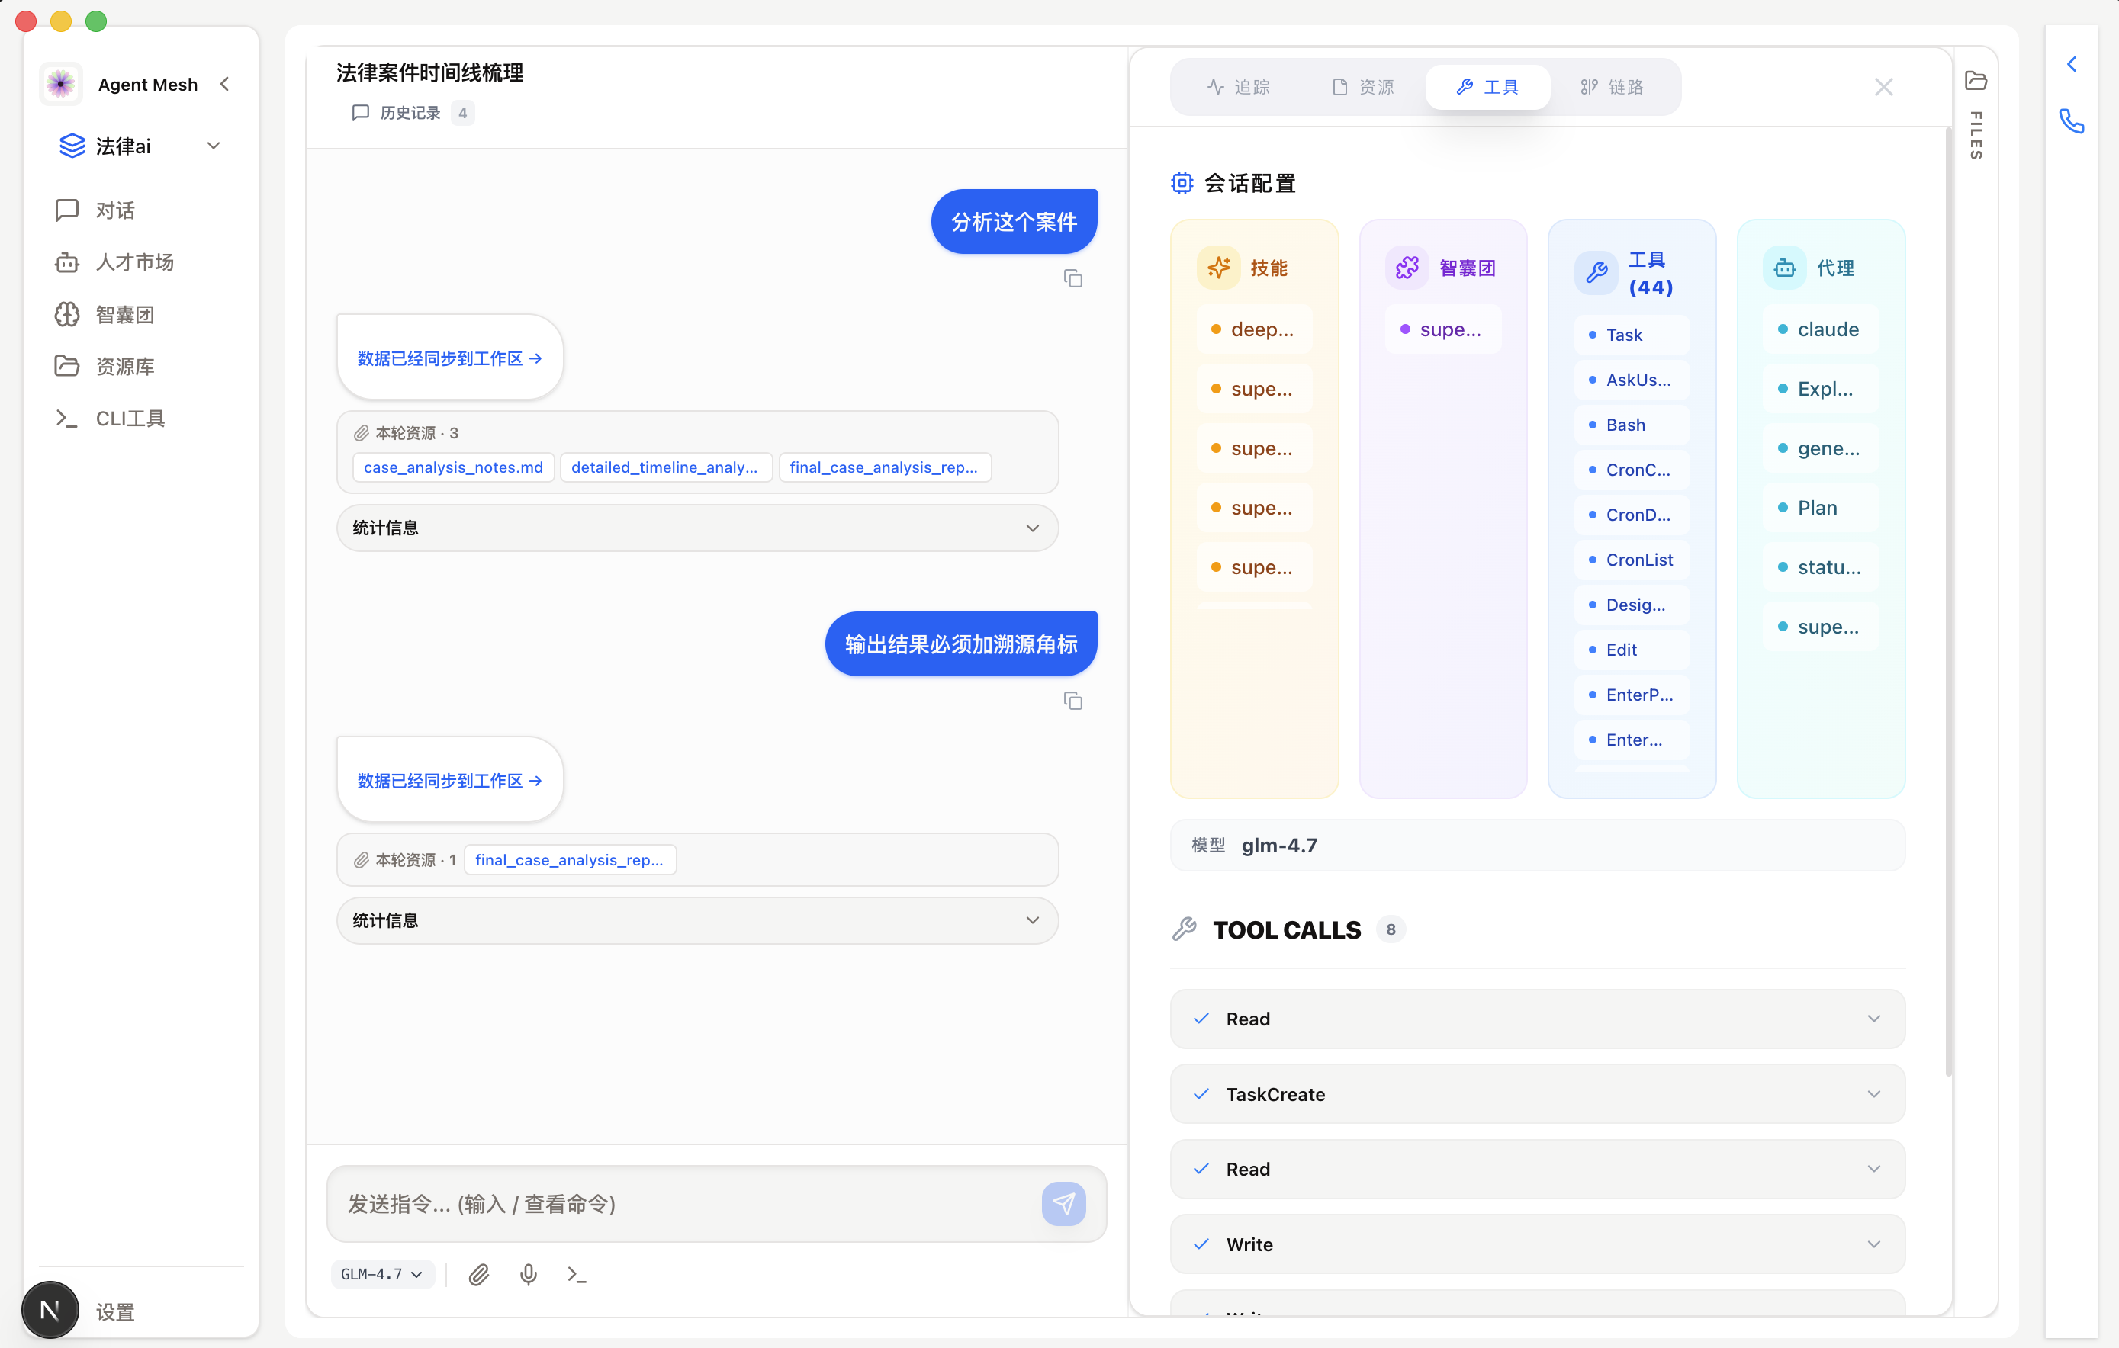
Task: Click the command prompt icon below input
Action: point(577,1274)
